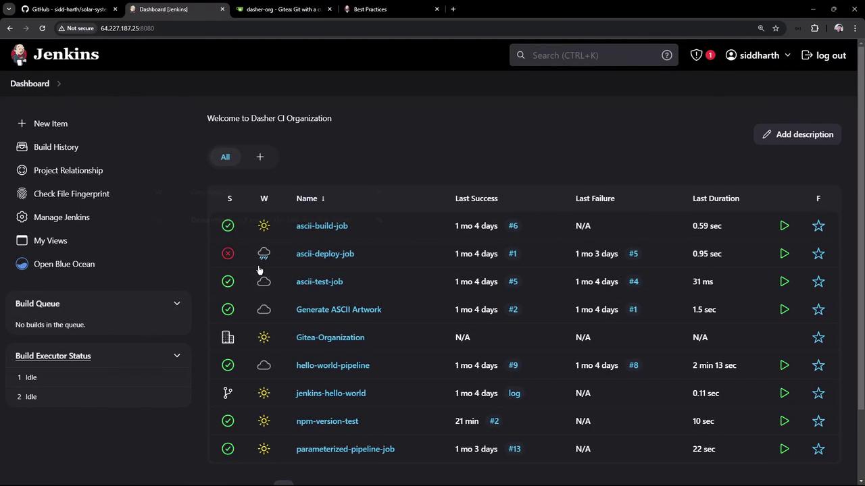
Task: Toggle favorite star for Gitea-Organization
Action: [818, 337]
